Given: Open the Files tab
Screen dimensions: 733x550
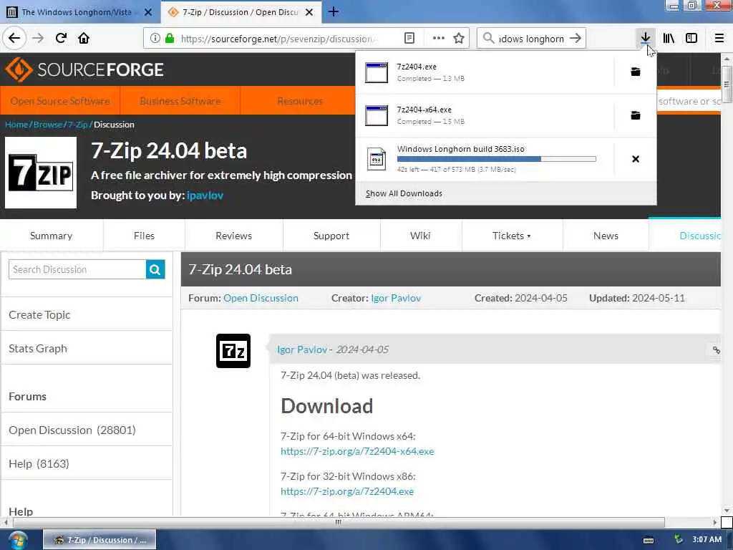Looking at the screenshot, I should [x=144, y=236].
